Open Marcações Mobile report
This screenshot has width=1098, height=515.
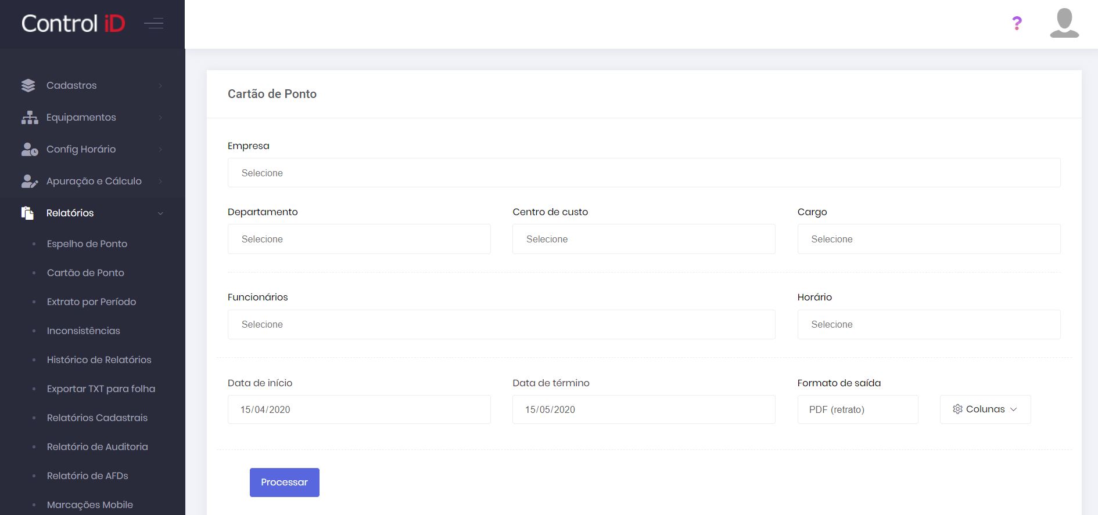click(90, 505)
